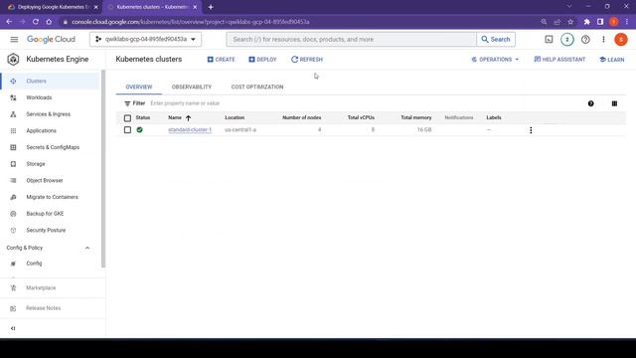The width and height of the screenshot is (636, 358).
Task: Open the notifications badge icon
Action: pos(567,40)
